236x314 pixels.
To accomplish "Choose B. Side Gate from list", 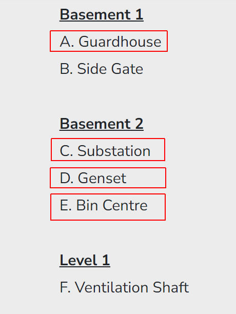I will (x=102, y=69).
